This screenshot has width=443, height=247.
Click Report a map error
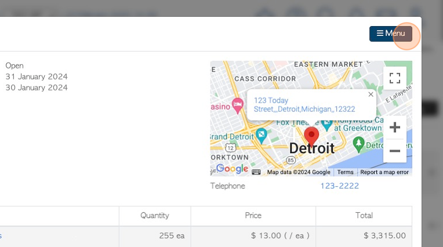click(384, 172)
